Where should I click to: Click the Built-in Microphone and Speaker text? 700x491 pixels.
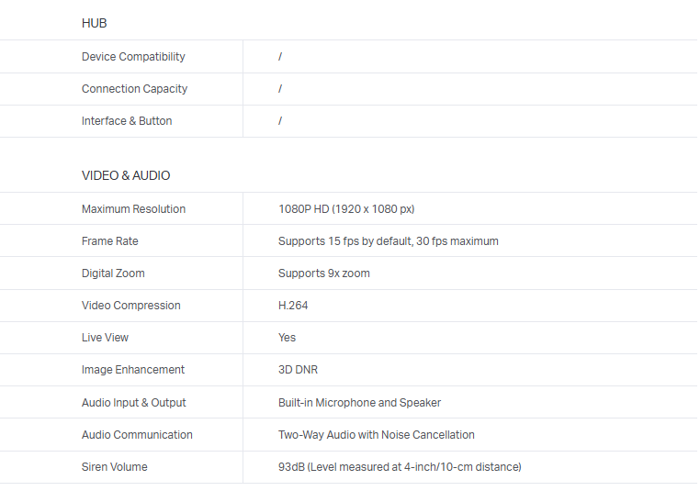point(359,403)
